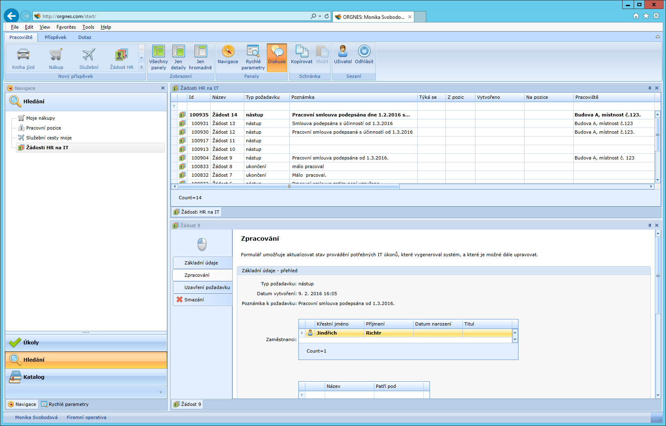This screenshot has width=666, height=426.
Task: Click the Uzavření požadavku button
Action: click(x=203, y=287)
